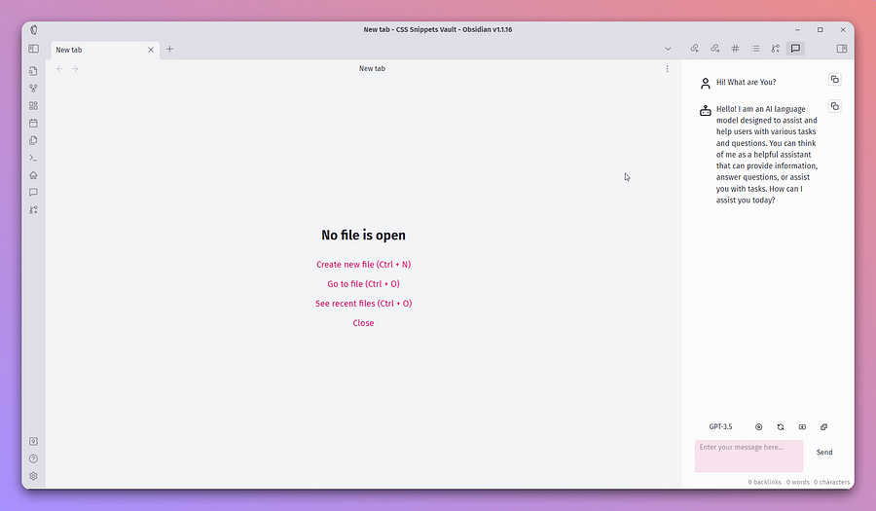This screenshot has width=876, height=511.
Task: Click the regenerate response refresh icon
Action: pos(781,426)
